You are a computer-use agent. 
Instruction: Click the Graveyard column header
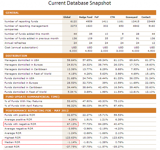(x=132, y=17)
